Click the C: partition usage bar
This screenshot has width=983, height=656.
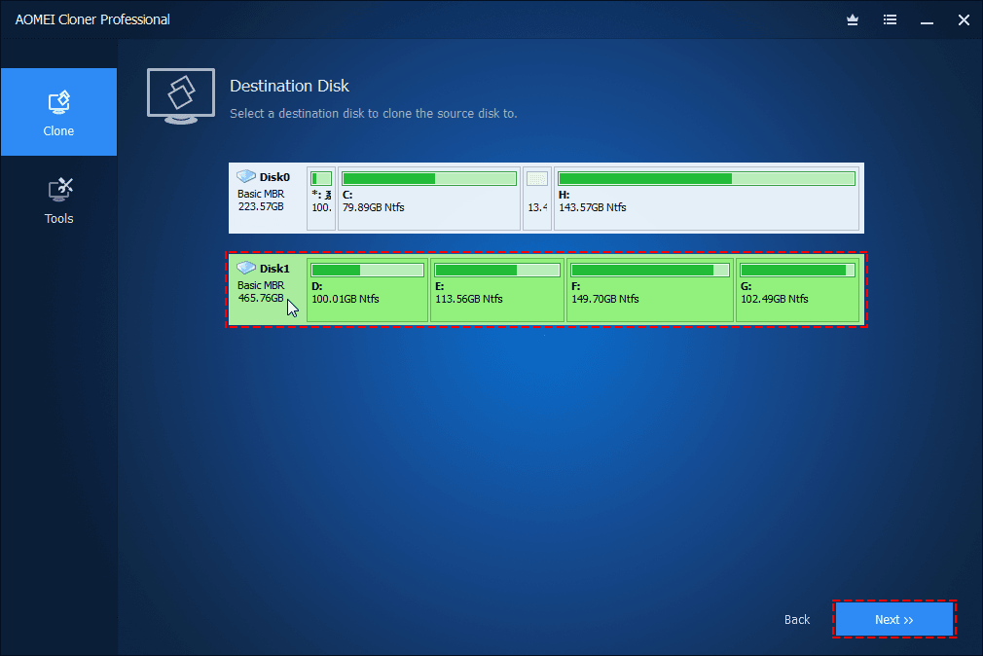pyautogui.click(x=429, y=179)
